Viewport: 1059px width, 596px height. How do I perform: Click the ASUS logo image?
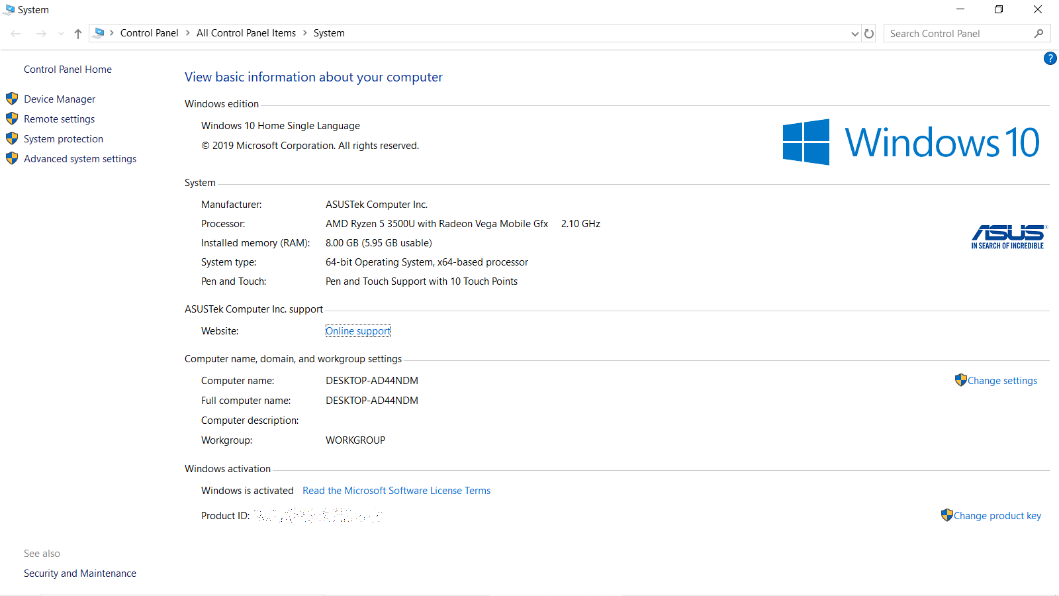point(1008,237)
